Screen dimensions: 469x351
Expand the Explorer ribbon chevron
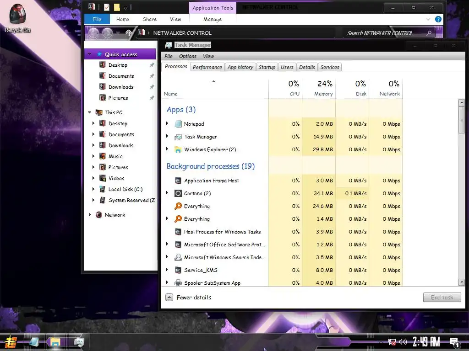[x=428, y=19]
